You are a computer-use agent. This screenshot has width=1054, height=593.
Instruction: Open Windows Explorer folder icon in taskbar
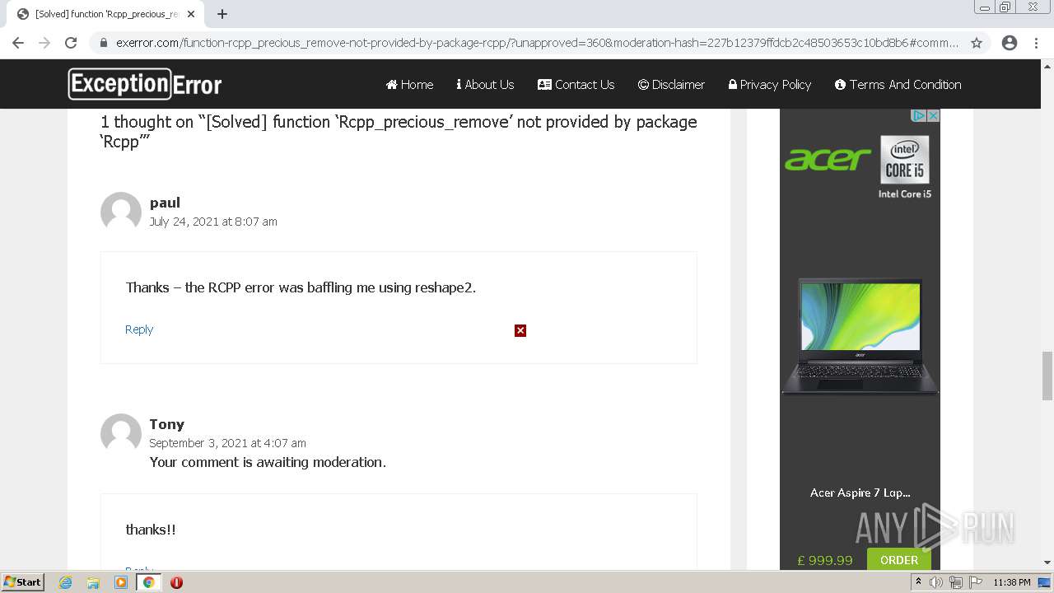tap(93, 582)
